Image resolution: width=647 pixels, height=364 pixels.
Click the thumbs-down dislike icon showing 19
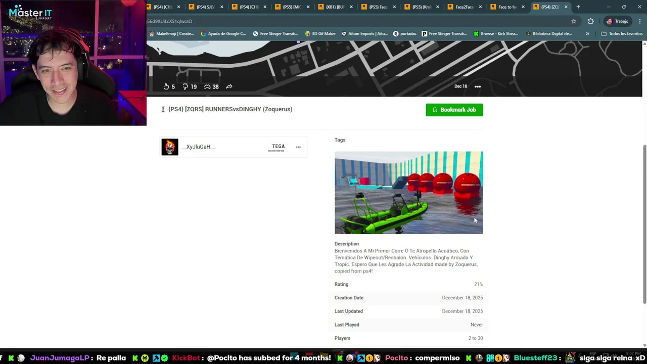click(186, 86)
